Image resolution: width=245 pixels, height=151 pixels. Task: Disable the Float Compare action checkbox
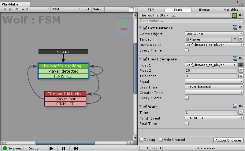click(145, 59)
